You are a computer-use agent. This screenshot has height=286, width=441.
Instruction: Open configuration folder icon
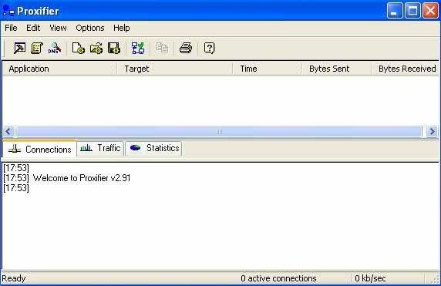[x=96, y=48]
